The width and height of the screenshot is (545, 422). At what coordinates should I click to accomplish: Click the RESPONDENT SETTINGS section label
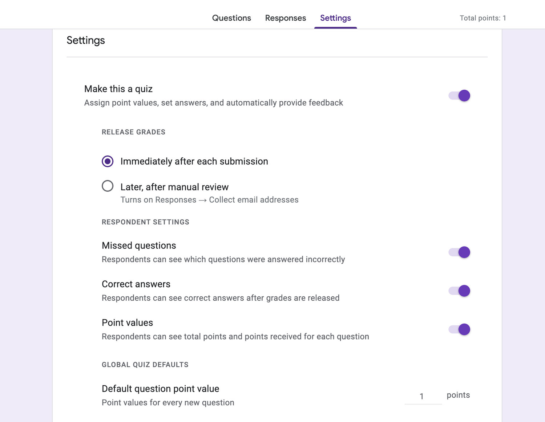(145, 222)
